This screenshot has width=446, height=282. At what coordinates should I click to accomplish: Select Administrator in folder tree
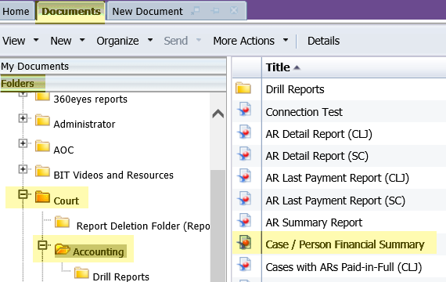tap(85, 125)
